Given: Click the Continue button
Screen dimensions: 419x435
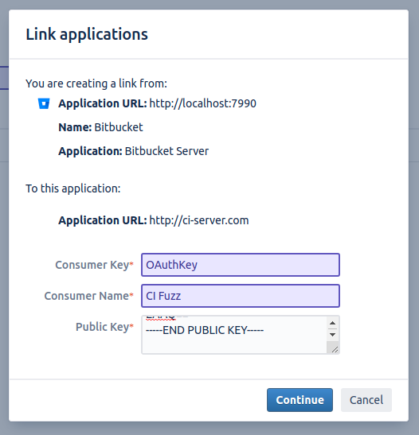Looking at the screenshot, I should click(x=300, y=400).
